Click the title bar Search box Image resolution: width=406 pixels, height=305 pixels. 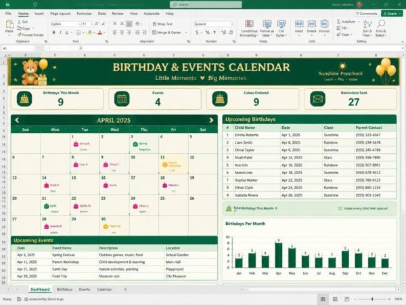coord(206,5)
